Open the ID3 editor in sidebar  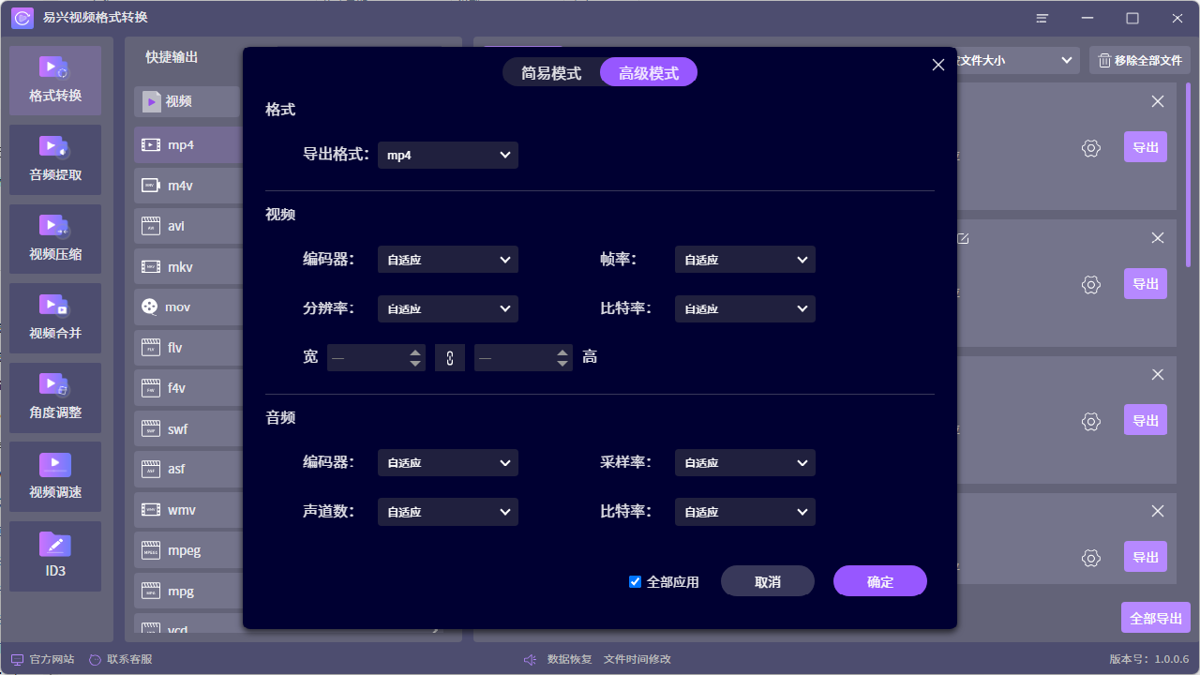[54, 556]
